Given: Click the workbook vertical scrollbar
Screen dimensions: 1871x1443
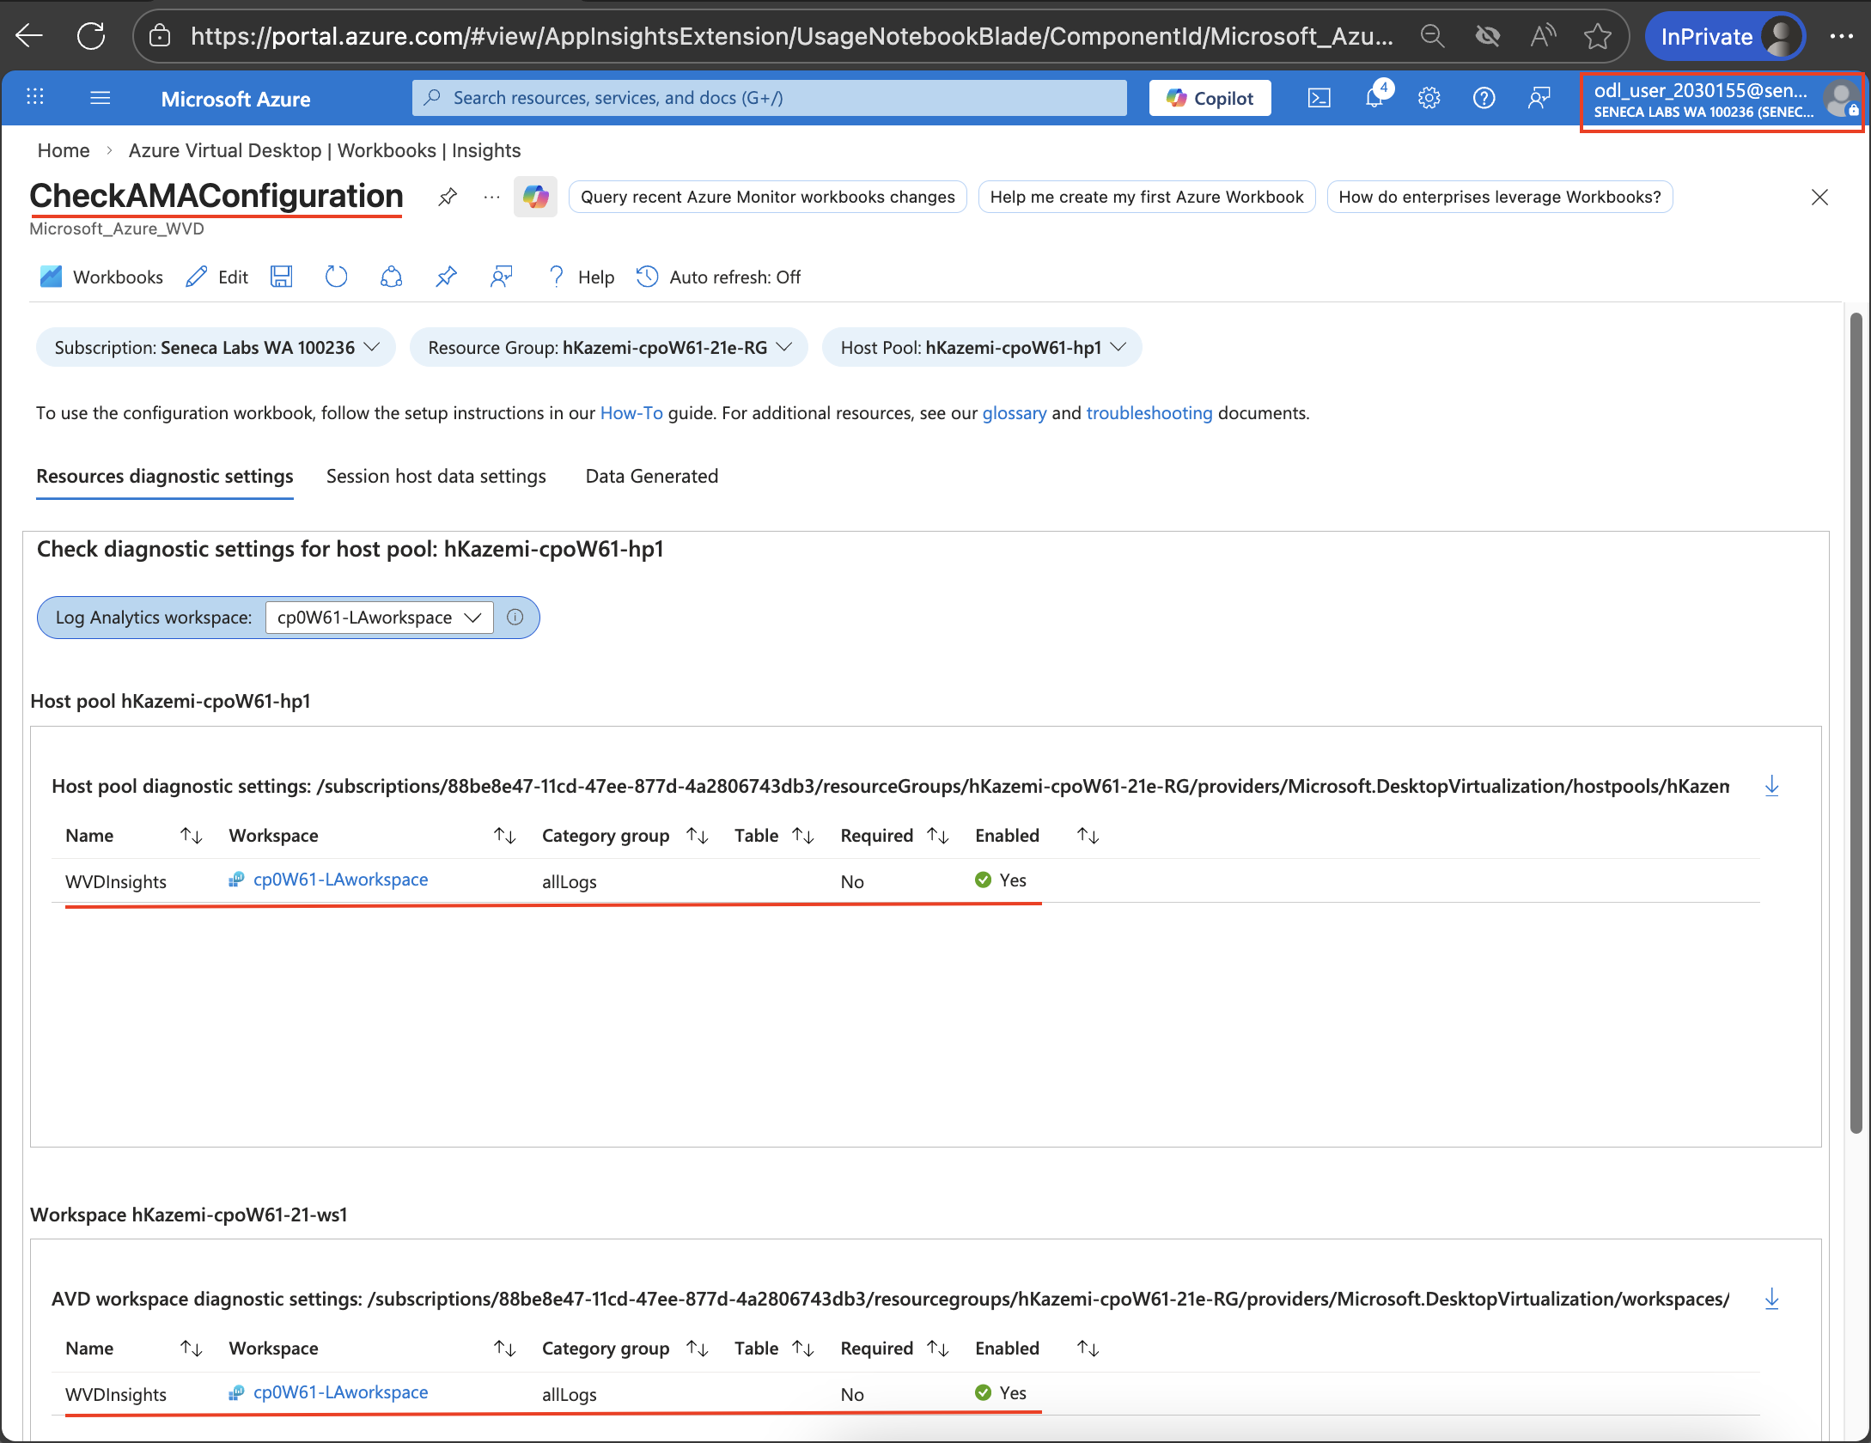Looking at the screenshot, I should [x=1856, y=721].
